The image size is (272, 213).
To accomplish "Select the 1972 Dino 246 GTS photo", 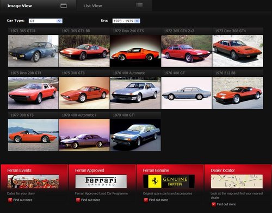I will 135,51.
